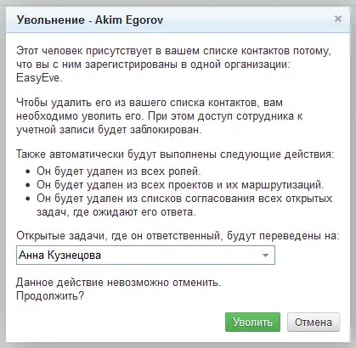The image size is (356, 348).
Task: Click the Отмена button
Action: point(314,322)
